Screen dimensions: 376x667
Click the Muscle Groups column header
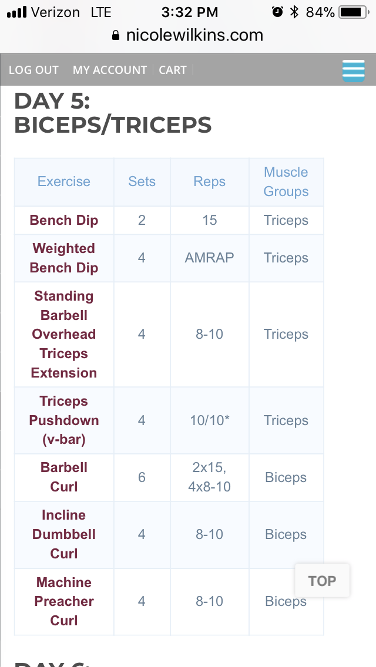coord(286,182)
